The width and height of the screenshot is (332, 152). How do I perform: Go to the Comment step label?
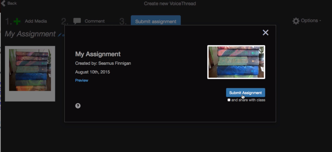pos(94,21)
